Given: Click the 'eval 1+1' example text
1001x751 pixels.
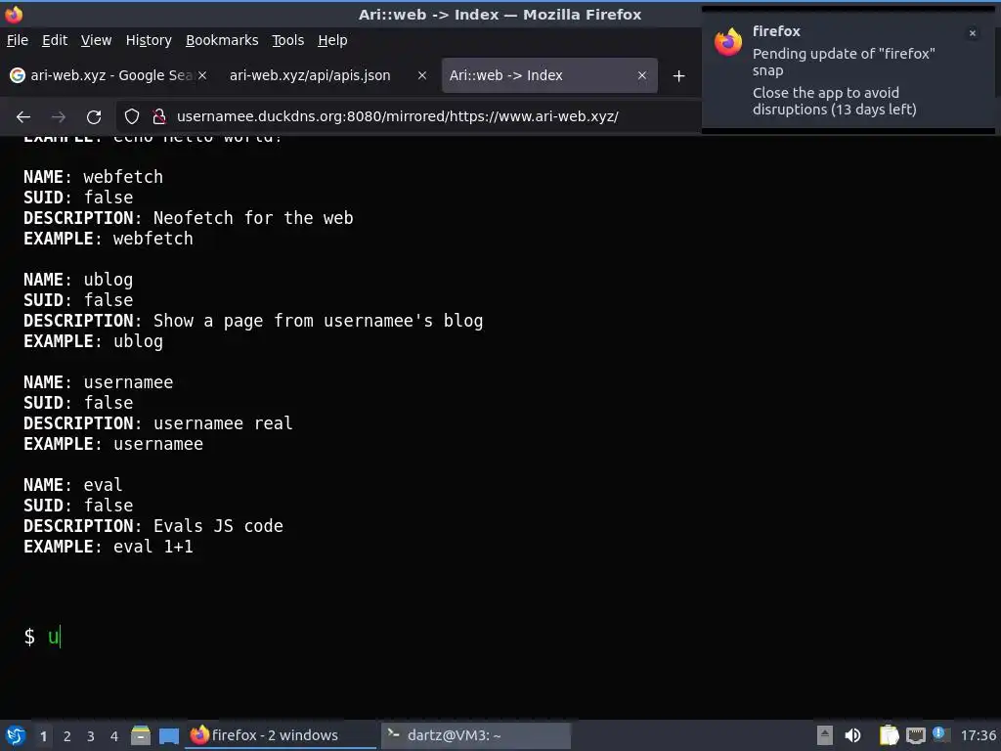Looking at the screenshot, I should click(x=153, y=547).
